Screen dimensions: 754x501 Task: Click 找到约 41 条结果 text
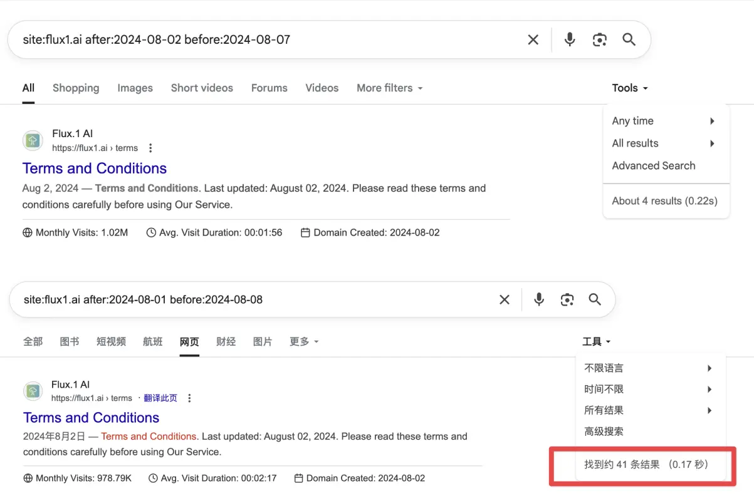[622, 465]
